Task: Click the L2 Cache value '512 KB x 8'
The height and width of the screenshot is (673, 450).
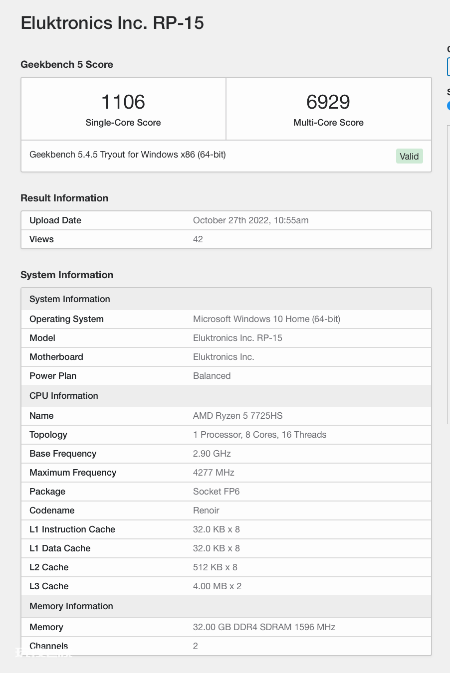Action: pos(215,567)
